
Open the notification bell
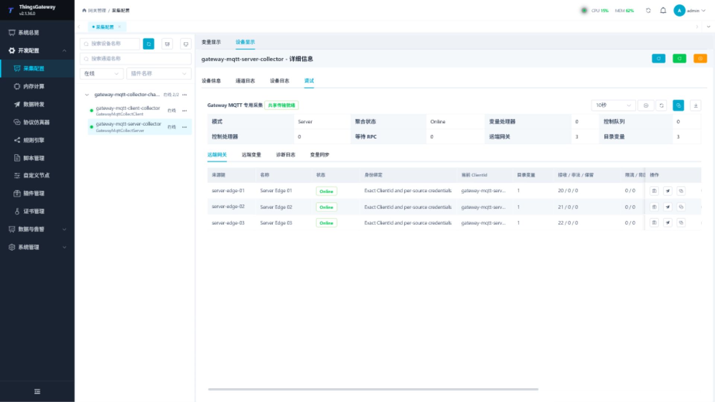pos(663,10)
